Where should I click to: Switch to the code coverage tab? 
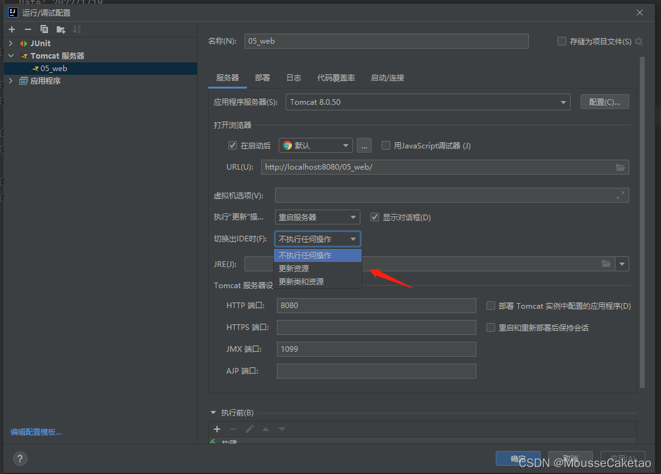pos(336,78)
